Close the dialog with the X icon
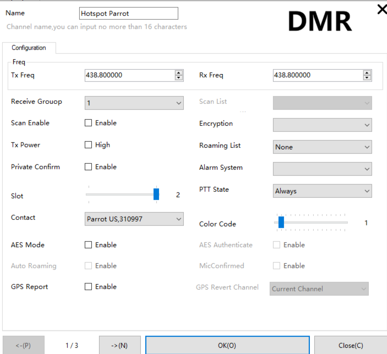387x354 pixels. pos(381,9)
